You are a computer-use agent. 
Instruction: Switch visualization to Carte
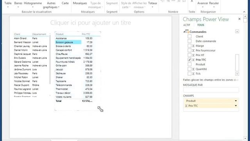click(65, 3)
